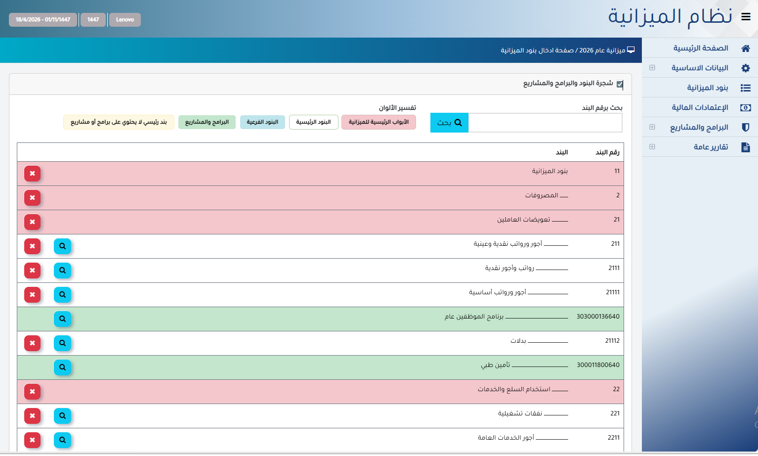Click the Lenovo badge in header
Viewport: 758px width, 456px height.
(125, 20)
